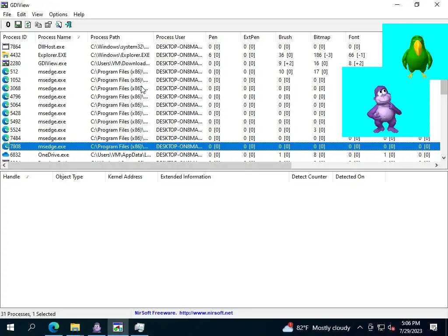The image size is (448, 336).
Task: Click the last app icon in taskbar
Action: coord(140,327)
